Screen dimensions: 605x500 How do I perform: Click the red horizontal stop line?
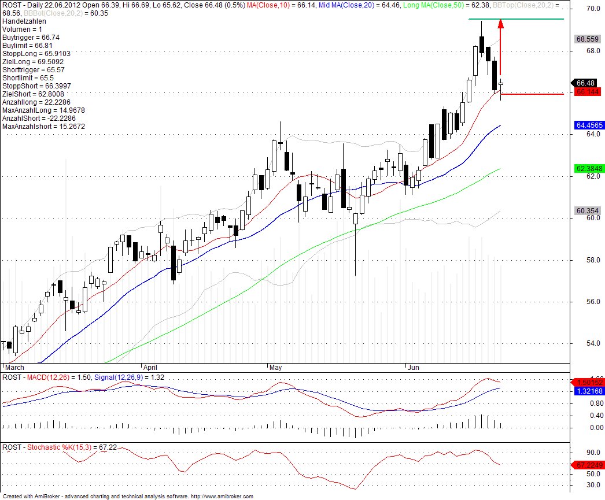[x=532, y=94]
